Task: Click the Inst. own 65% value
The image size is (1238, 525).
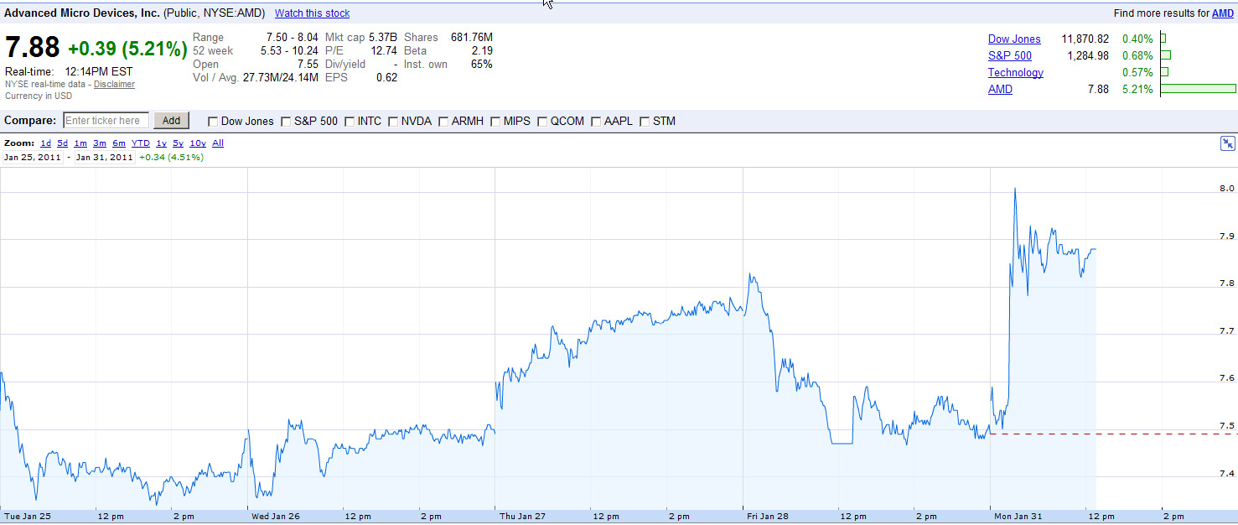Action: [x=482, y=65]
